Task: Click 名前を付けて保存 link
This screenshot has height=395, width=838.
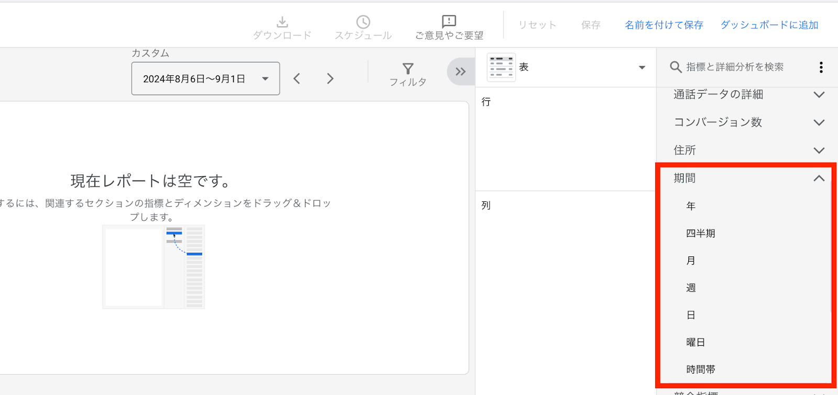Action: (664, 25)
